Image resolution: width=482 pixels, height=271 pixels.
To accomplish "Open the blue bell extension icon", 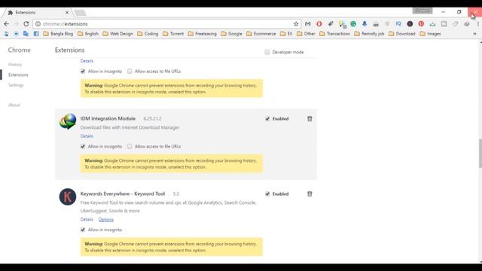I will 365,23.
